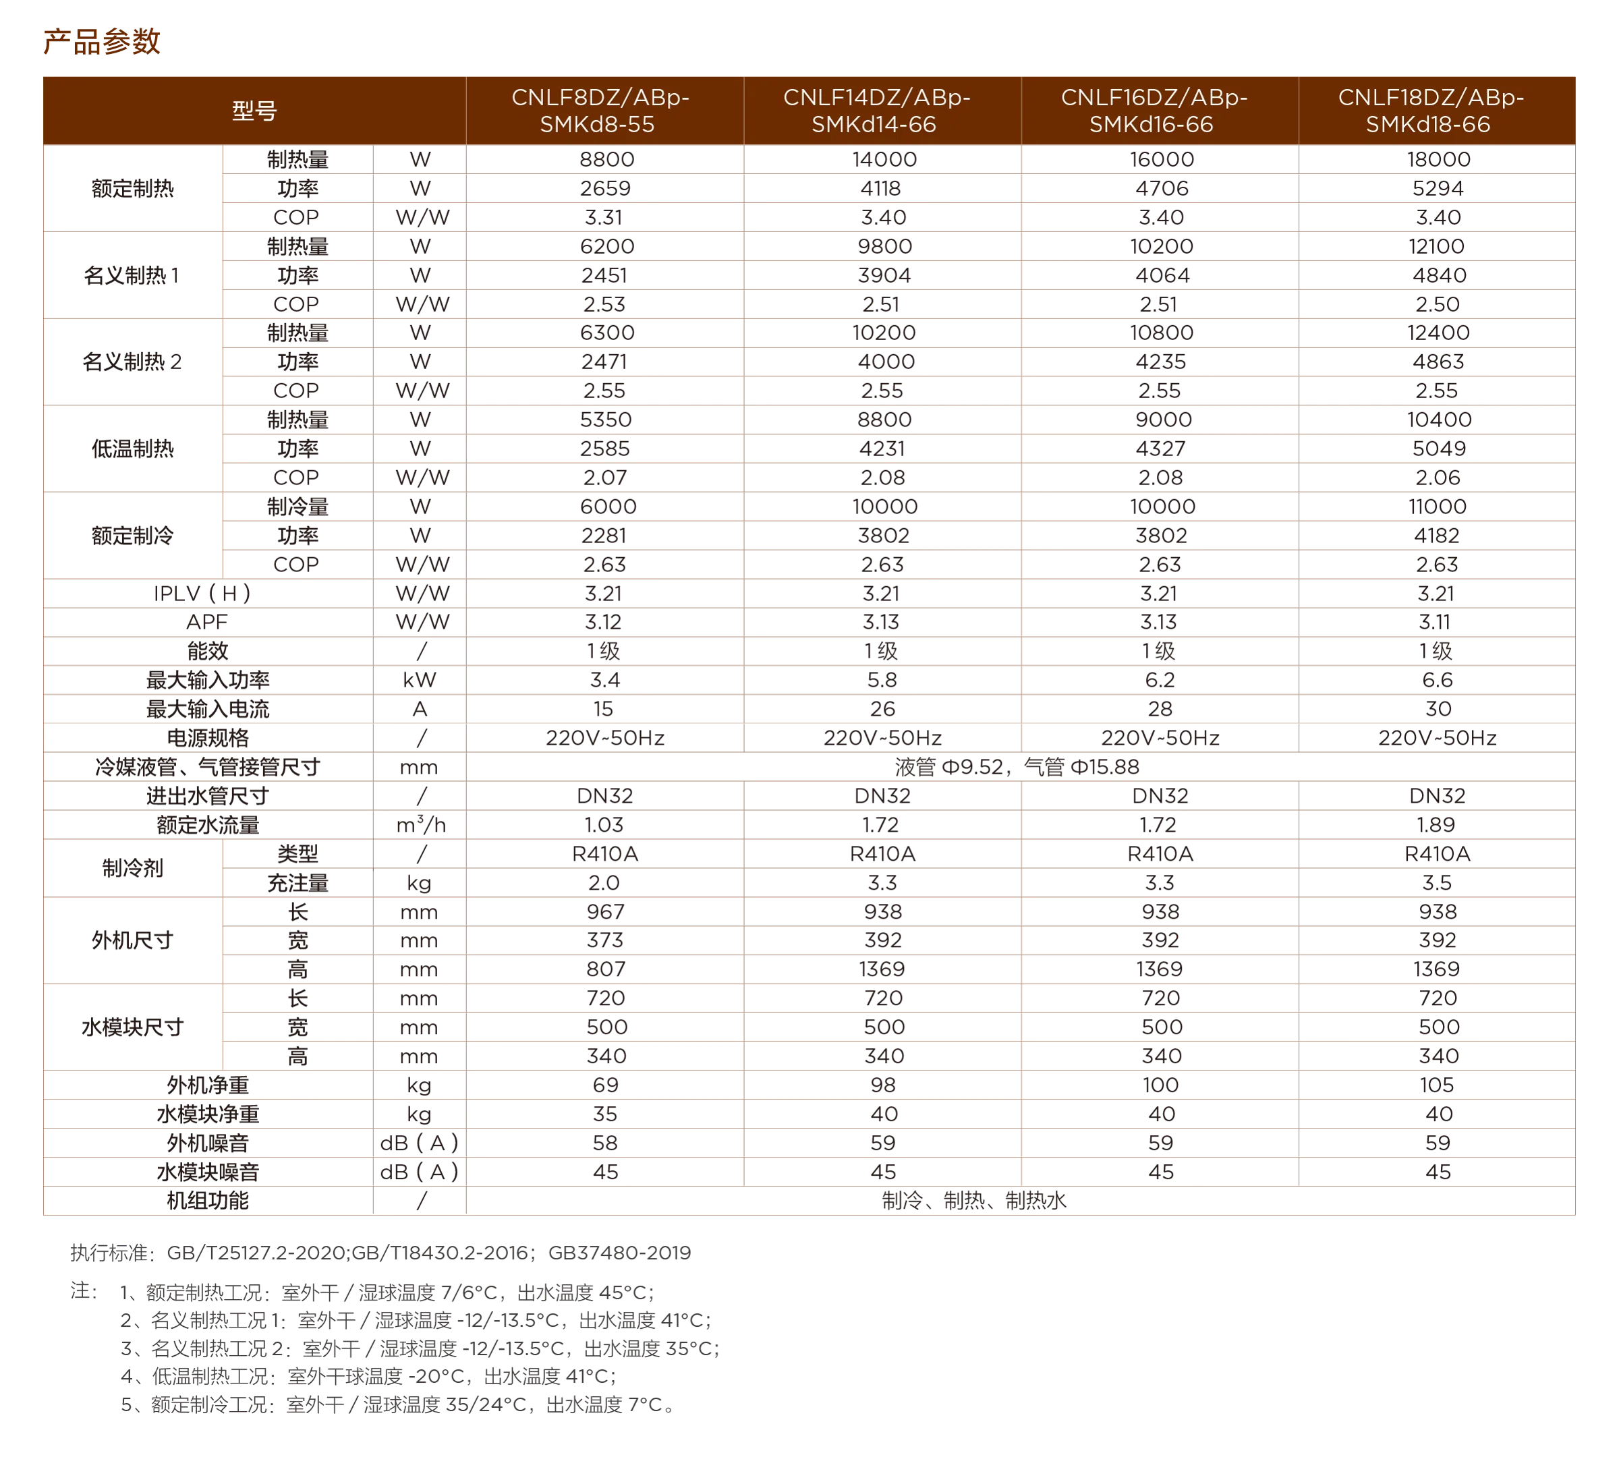Image resolution: width=1619 pixels, height=1484 pixels.
Task: Select the CNLF16DZ/ABp-SMKd16-66 column header
Action: coord(1154,111)
